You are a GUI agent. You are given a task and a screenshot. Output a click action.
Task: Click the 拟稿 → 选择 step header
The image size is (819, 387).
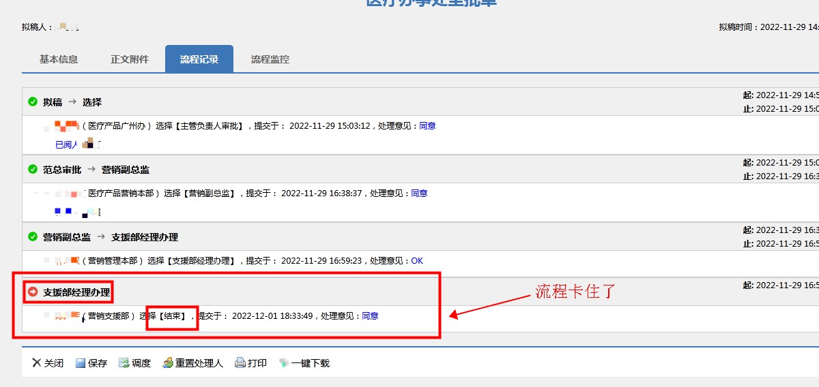(72, 102)
